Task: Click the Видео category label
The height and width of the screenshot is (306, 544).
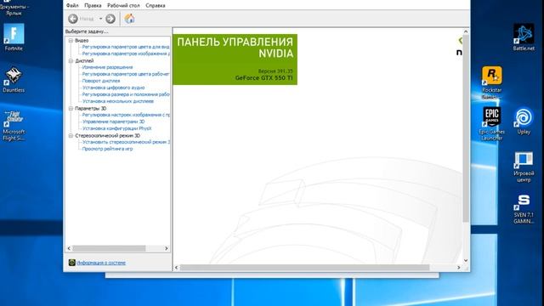Action: (82, 41)
